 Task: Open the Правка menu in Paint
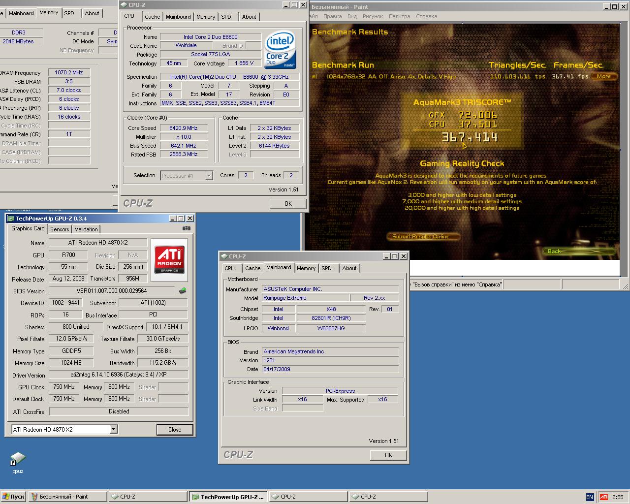coord(332,16)
